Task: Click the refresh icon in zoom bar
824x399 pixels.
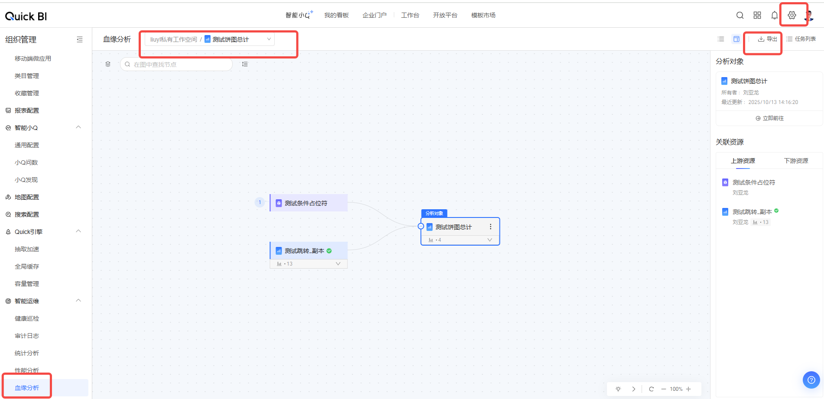Action: click(651, 389)
